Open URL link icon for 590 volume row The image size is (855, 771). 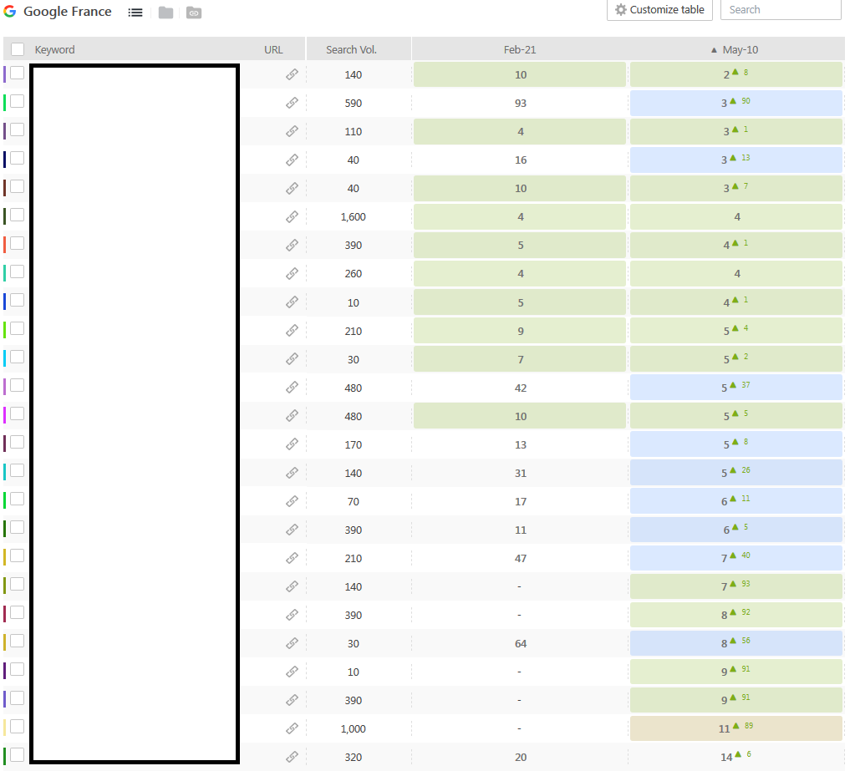coord(293,103)
